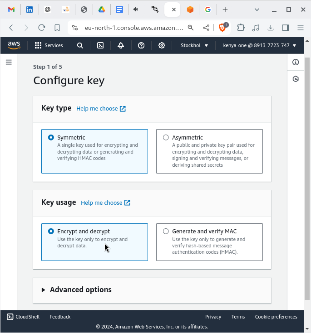Click the scrollbar down arrow
311x333 pixels.
pyautogui.click(x=307, y=329)
